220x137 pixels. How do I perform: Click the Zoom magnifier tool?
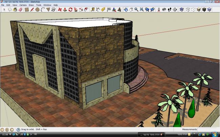click(136, 10)
